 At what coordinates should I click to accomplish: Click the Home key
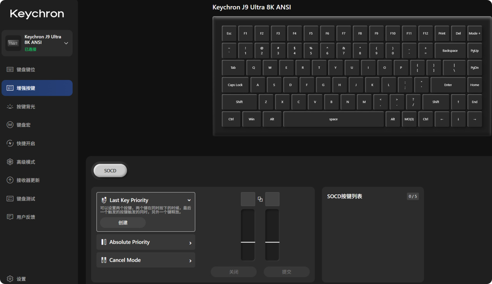475,85
